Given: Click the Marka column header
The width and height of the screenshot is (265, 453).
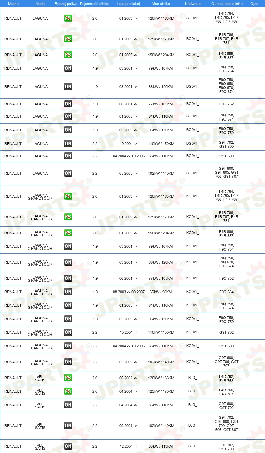Looking at the screenshot, I should coord(13,4).
